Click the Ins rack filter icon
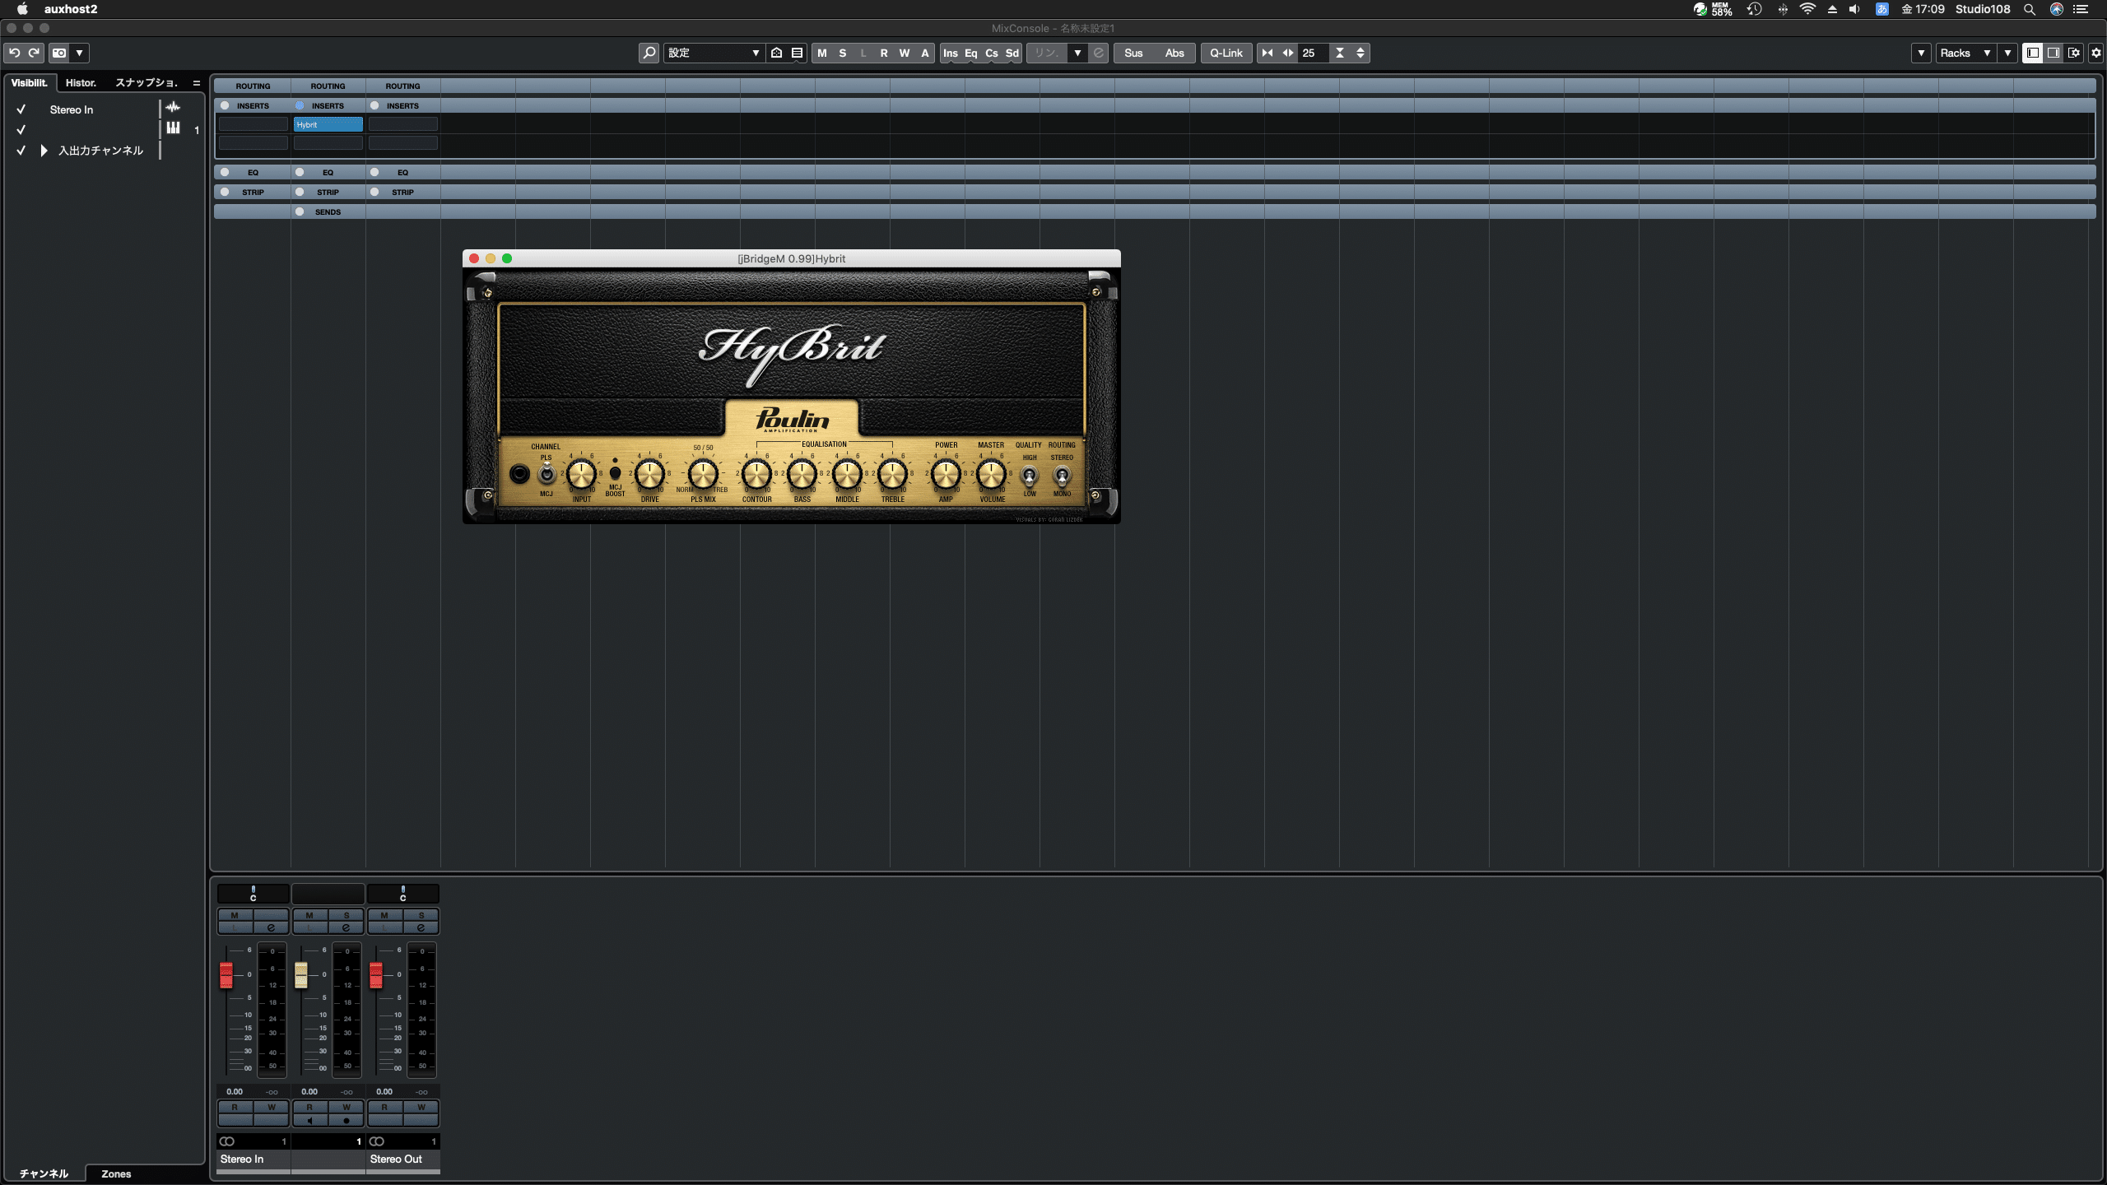 point(951,53)
